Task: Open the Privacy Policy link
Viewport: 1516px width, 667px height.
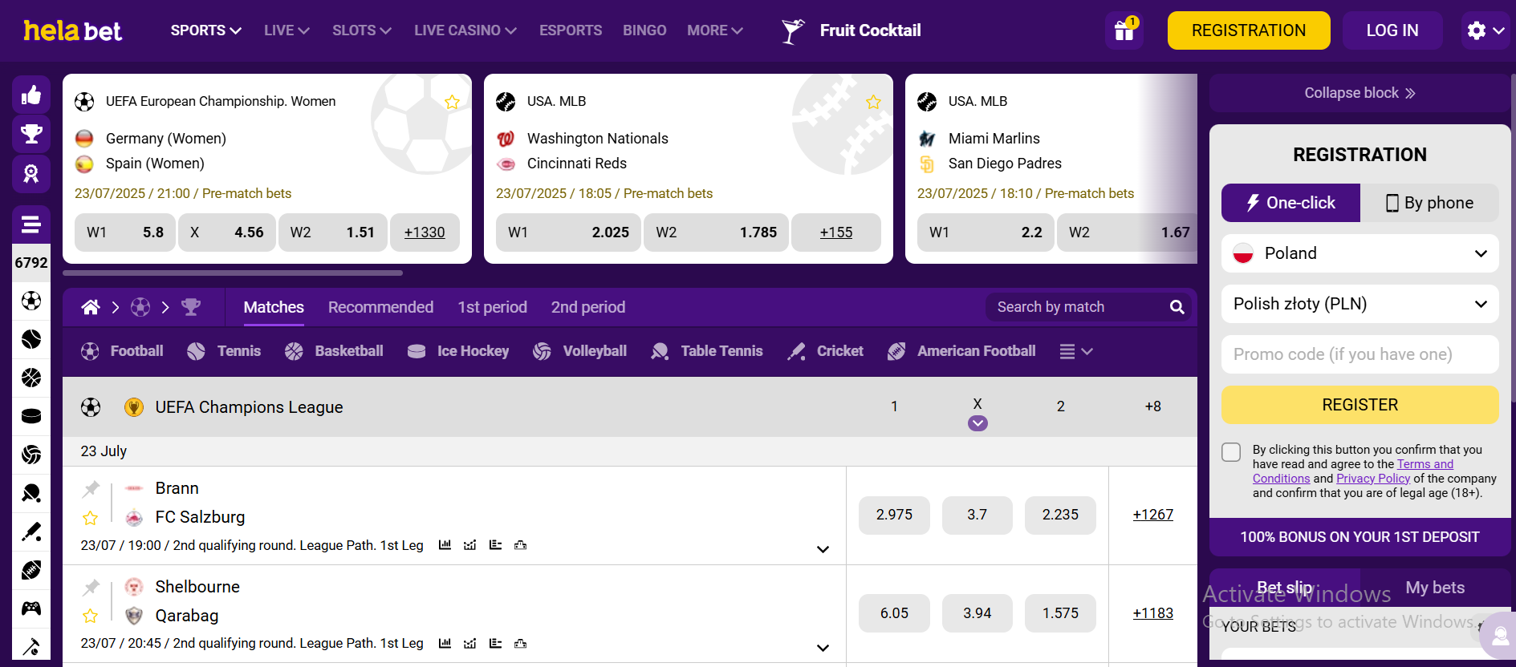Action: click(1373, 479)
